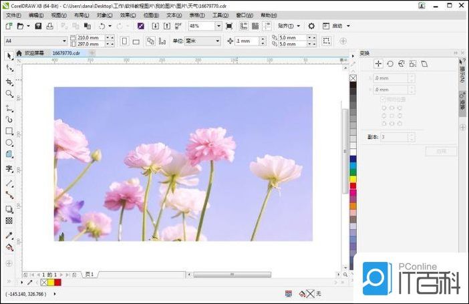469x304 pixels.
Task: Choose the Ellipse tool
Action: point(9,142)
